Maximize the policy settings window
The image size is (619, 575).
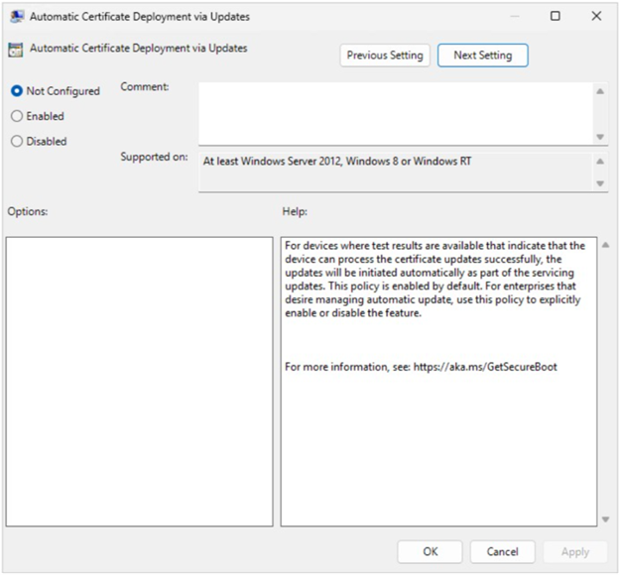point(555,16)
